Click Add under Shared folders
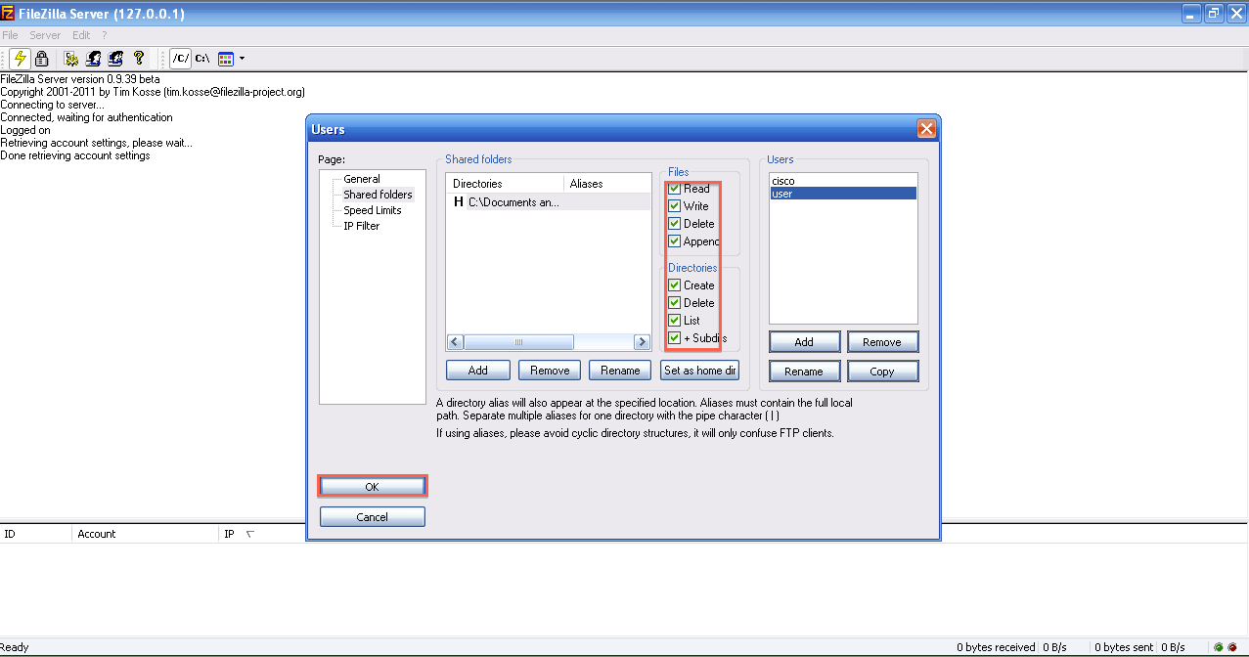 477,371
